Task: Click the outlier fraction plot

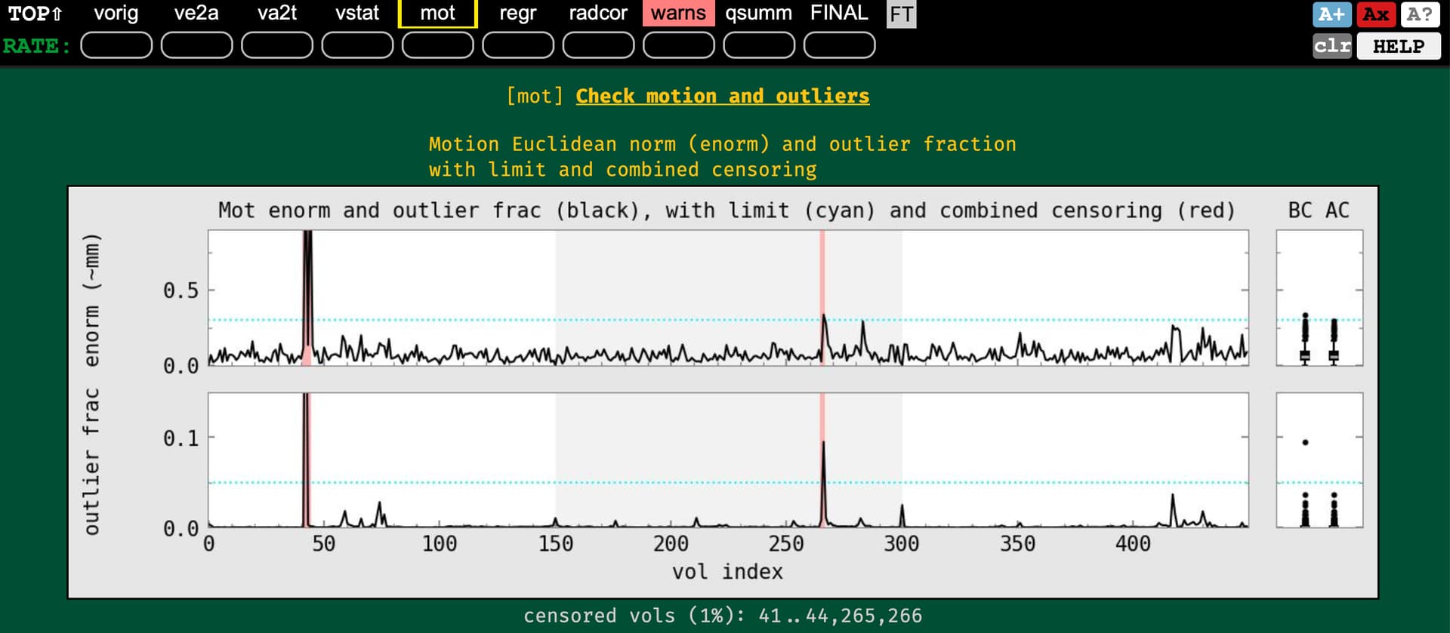Action: pyautogui.click(x=728, y=460)
